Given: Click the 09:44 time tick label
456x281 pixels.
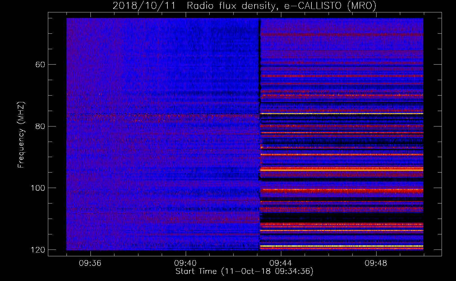Looking at the screenshot, I should click(x=281, y=263).
